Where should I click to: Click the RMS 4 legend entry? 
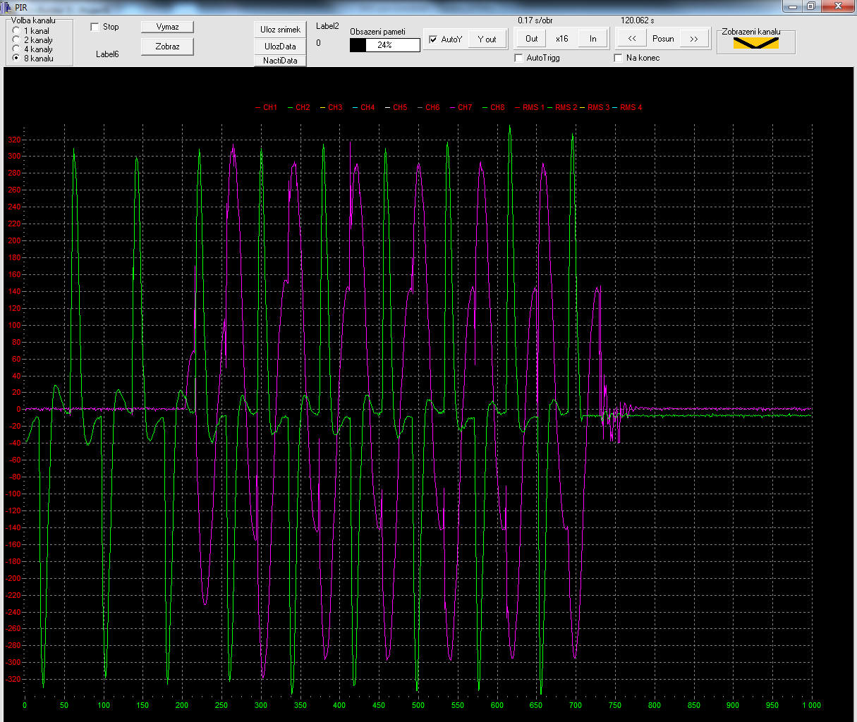click(x=627, y=107)
